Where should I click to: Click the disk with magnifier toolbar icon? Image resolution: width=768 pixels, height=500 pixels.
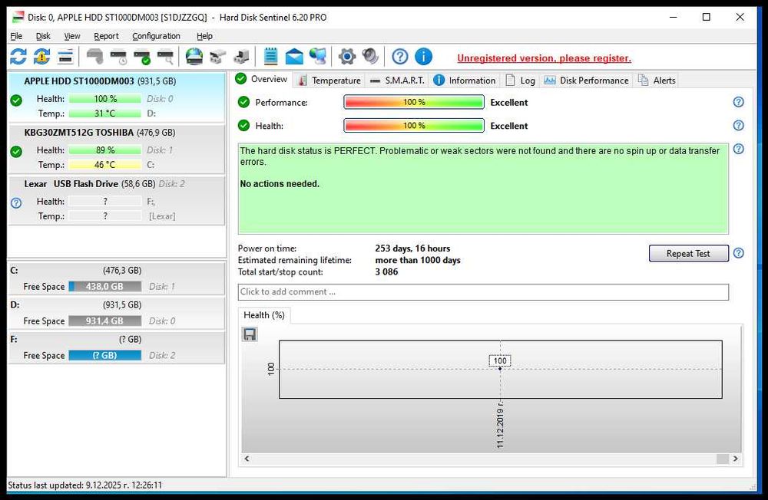click(166, 57)
